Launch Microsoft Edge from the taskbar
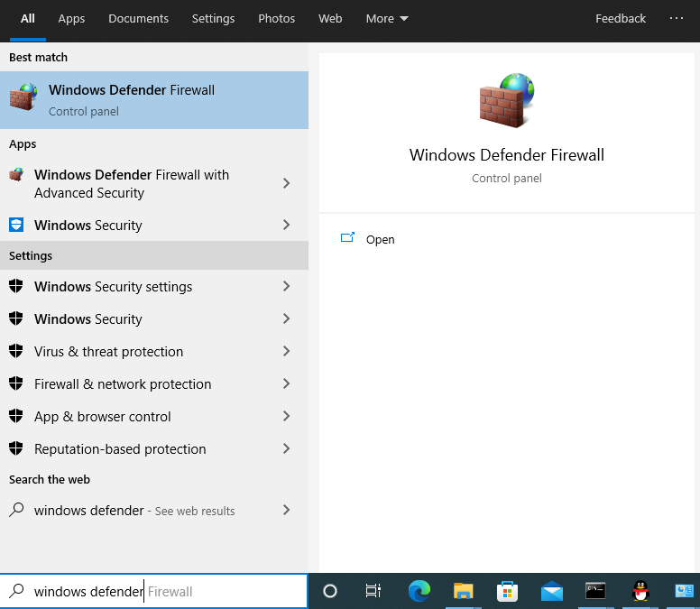Image resolution: width=700 pixels, height=609 pixels. 419,591
